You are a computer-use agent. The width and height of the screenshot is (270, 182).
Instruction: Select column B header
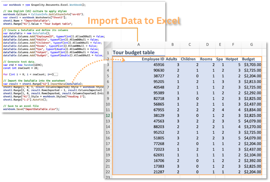[172, 45]
